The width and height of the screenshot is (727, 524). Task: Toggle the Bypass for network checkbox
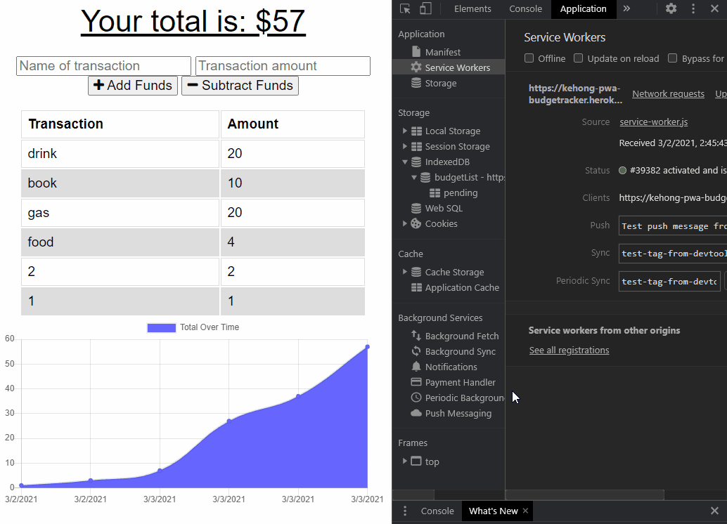pos(672,58)
